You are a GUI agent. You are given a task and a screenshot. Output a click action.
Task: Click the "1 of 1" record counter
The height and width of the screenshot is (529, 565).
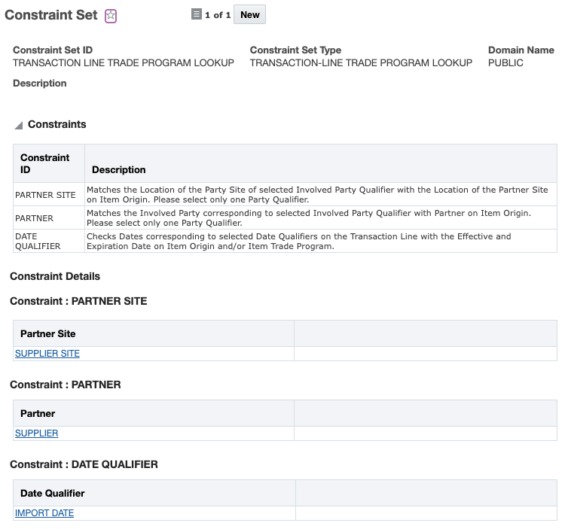pyautogui.click(x=218, y=15)
